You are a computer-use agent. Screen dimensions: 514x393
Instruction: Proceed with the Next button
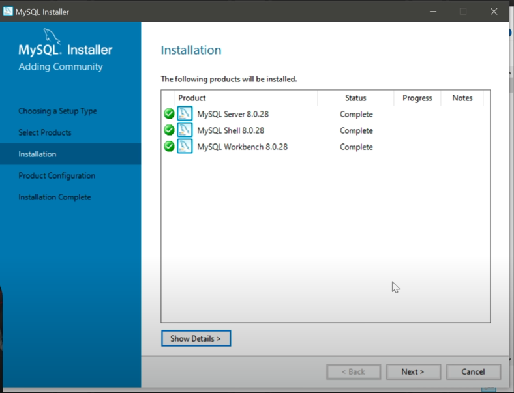point(414,371)
